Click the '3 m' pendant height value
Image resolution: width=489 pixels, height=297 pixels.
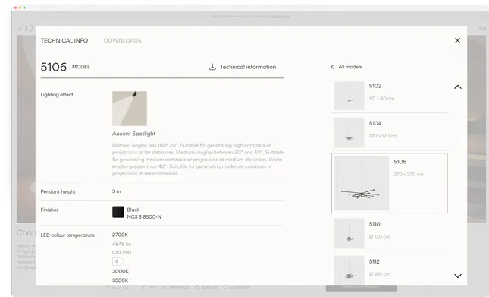point(117,191)
